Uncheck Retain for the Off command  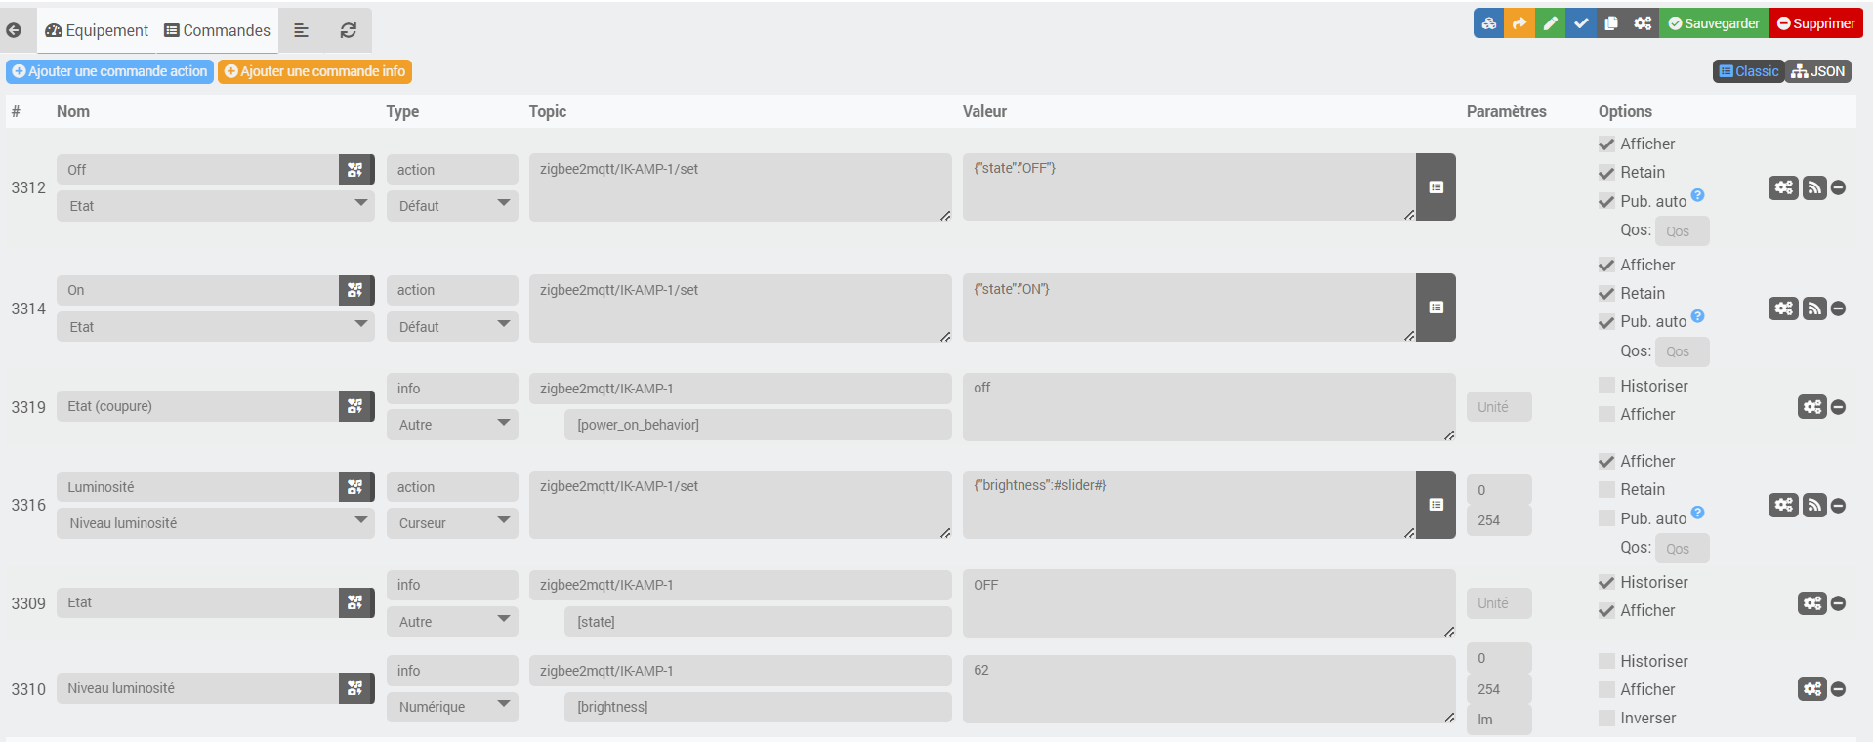pos(1606,173)
